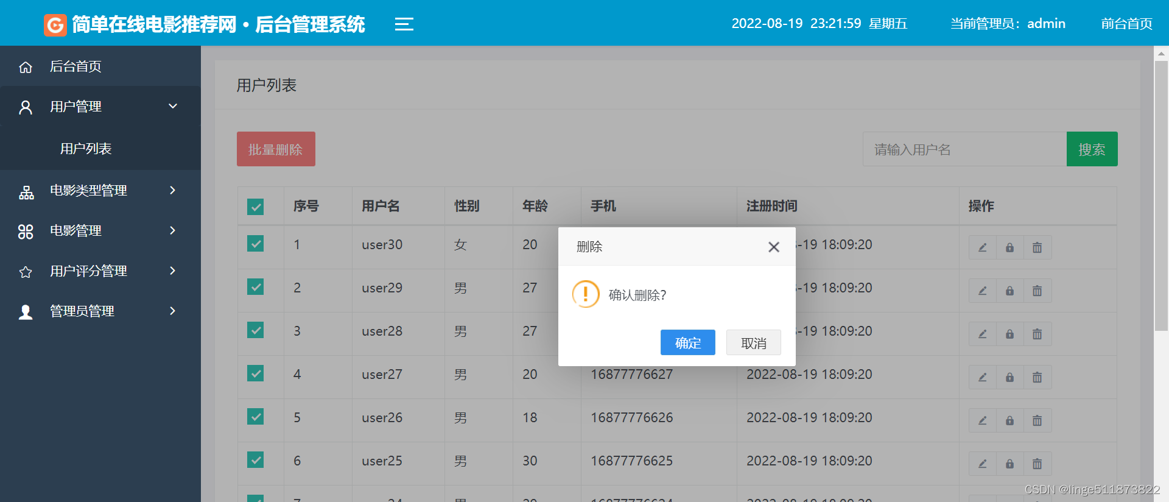Click the person icon beside 管理员管理
This screenshot has width=1169, height=502.
point(26,312)
